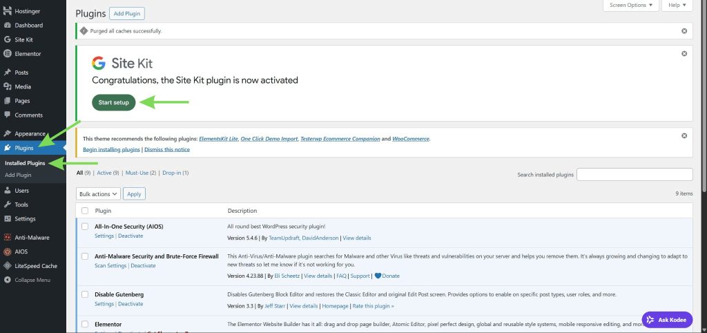Viewport: 707px width, 333px height.
Task: Dismiss the Site Kit activation notice
Action: [x=684, y=54]
